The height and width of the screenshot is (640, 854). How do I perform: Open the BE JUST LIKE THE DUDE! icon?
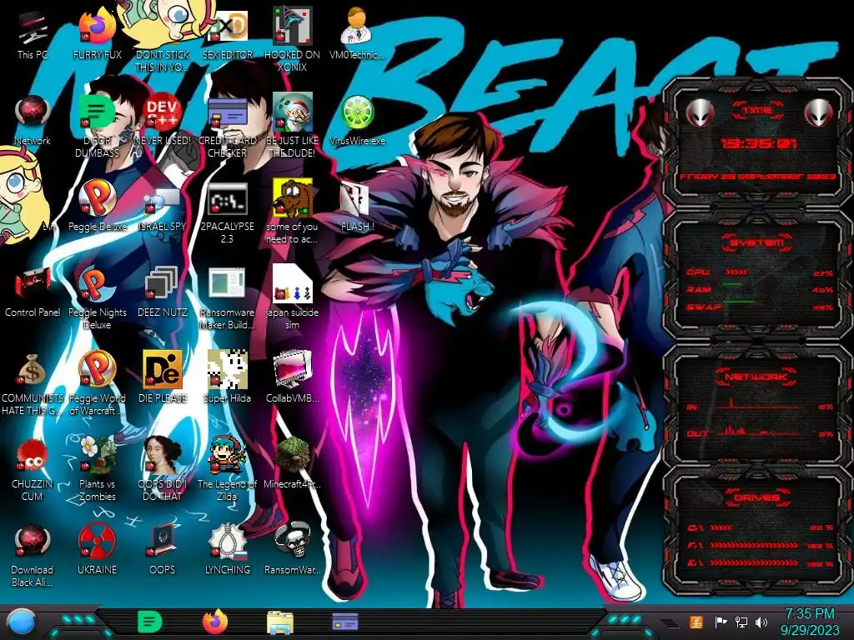tap(293, 111)
